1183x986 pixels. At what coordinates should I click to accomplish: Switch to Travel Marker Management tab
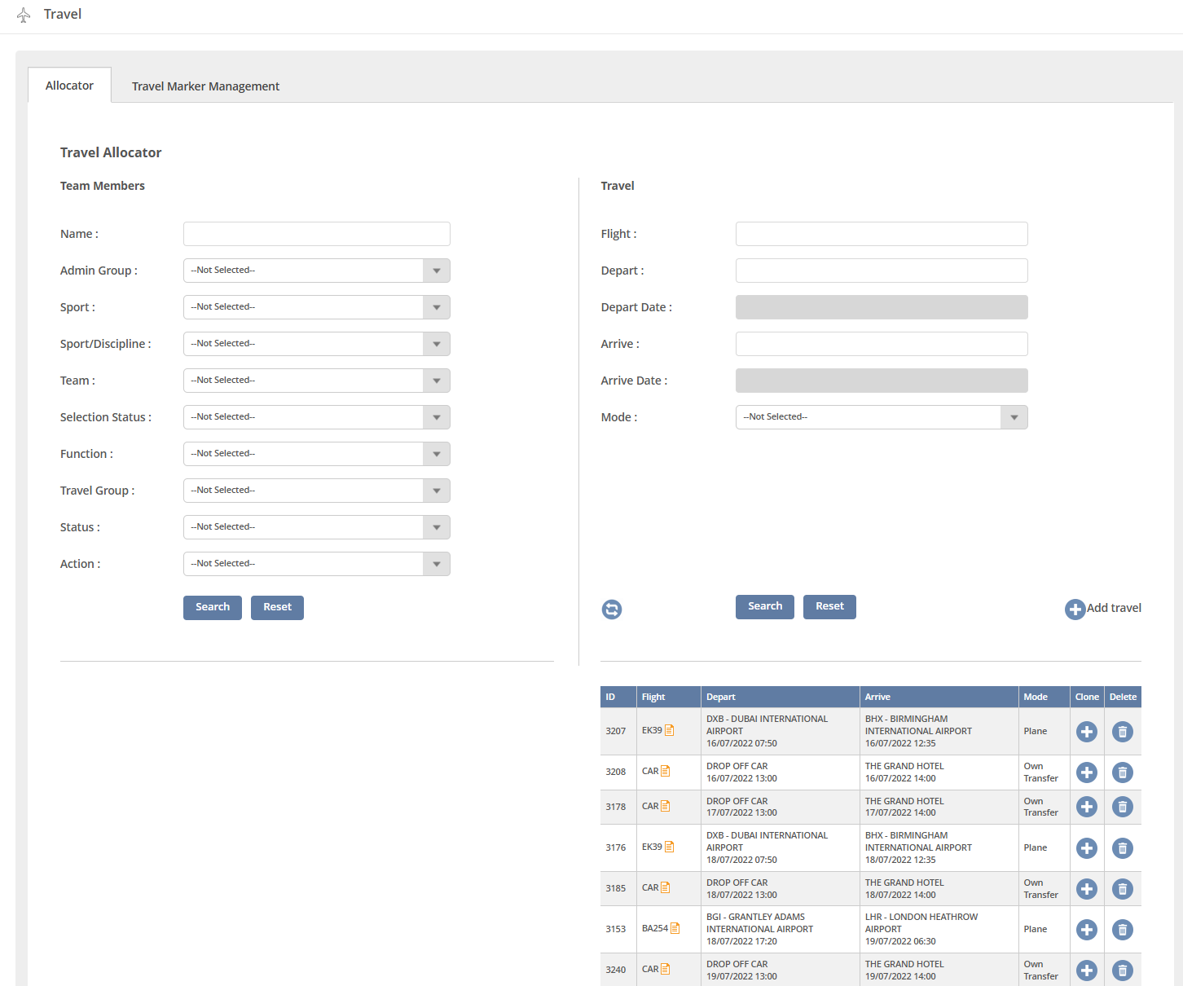tap(205, 86)
